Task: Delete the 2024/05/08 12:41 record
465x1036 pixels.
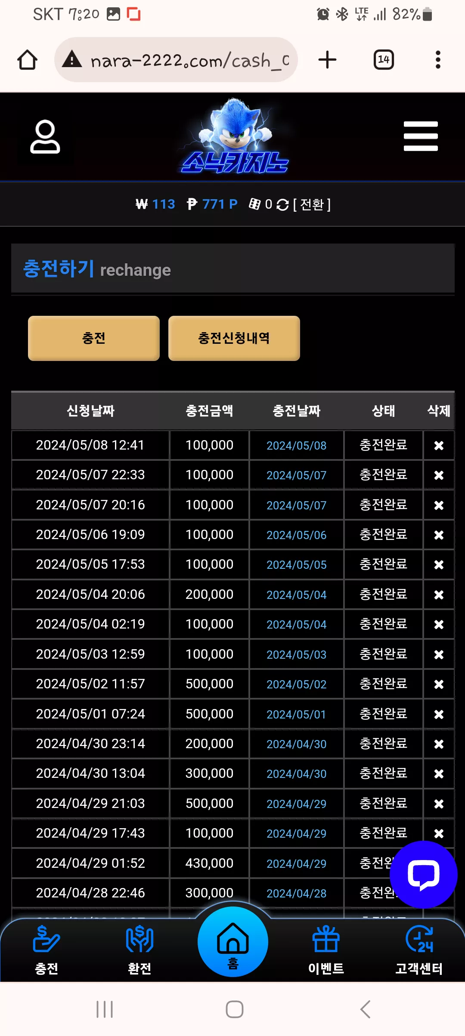Action: coord(439,445)
